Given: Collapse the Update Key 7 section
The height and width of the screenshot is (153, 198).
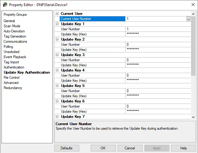Looking at the screenshot, I should (x=57, y=116).
